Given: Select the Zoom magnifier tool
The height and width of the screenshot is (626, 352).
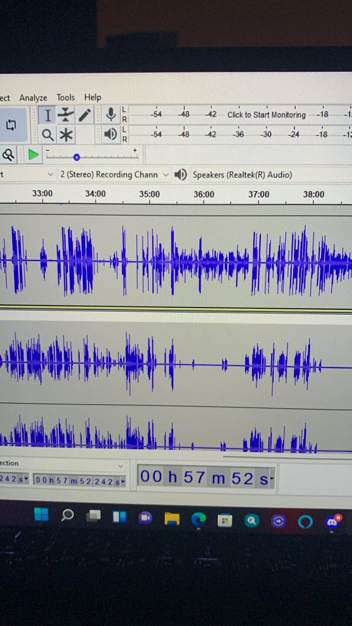Looking at the screenshot, I should pos(47,136).
